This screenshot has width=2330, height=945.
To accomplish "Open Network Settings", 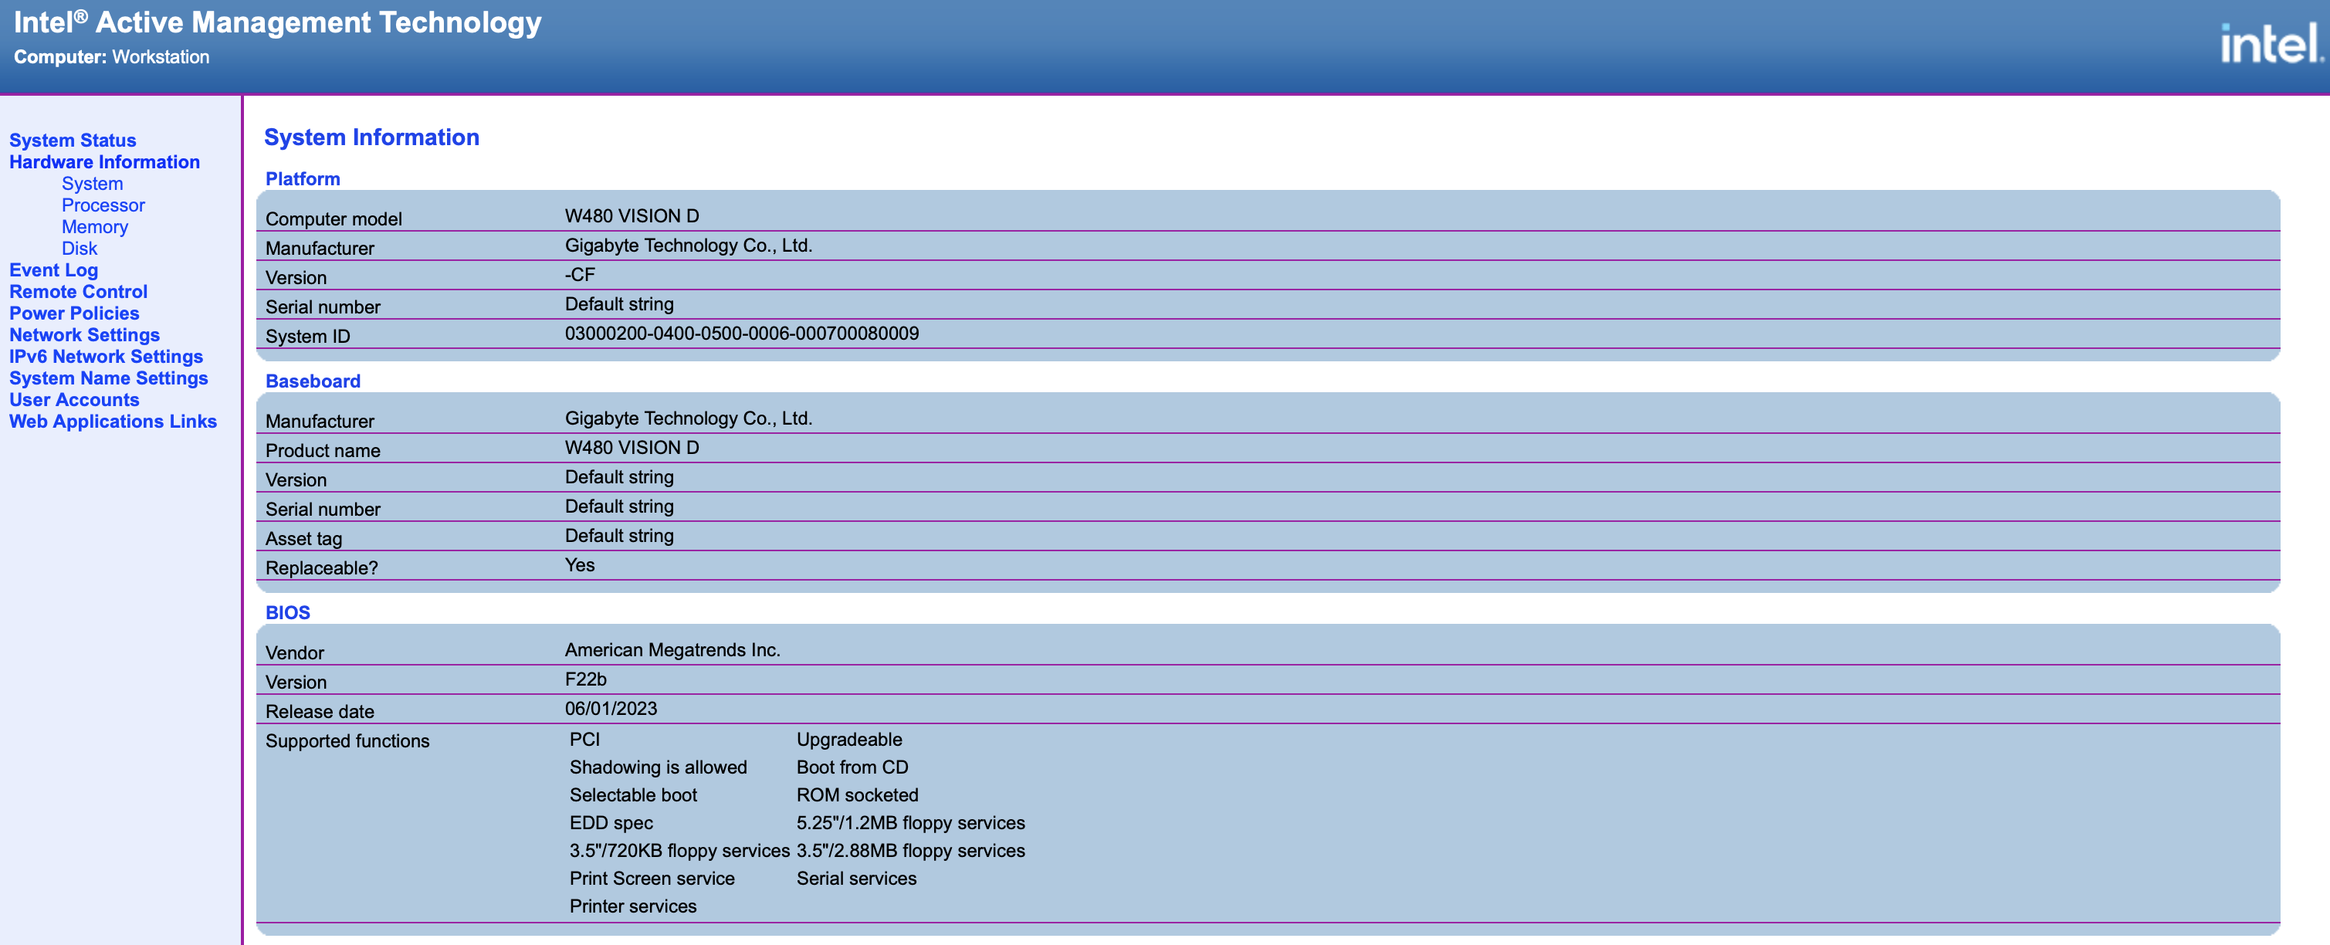I will (x=85, y=334).
